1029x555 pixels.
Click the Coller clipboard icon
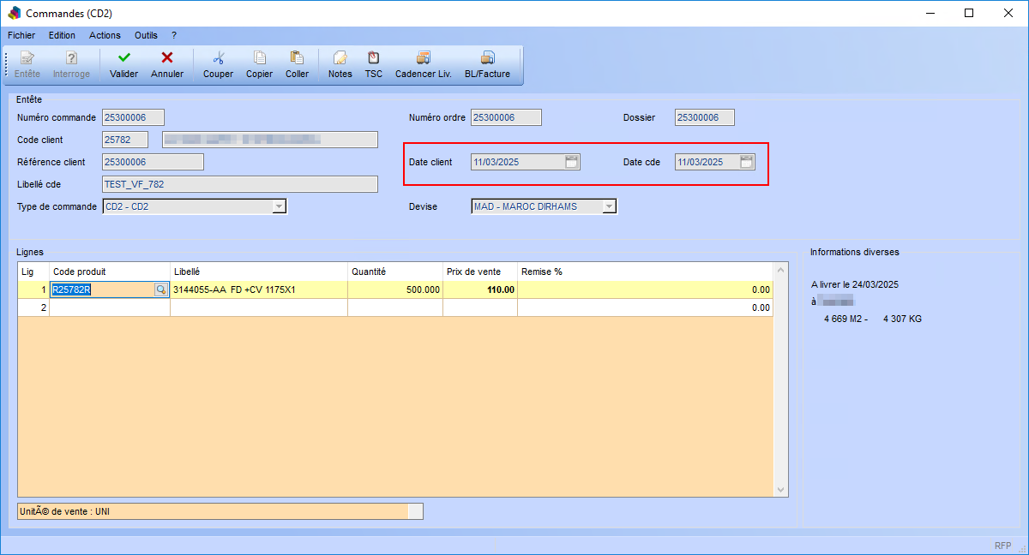297,58
